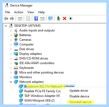Select the WAN Miniport (IKEv2) row text
This screenshot has width=109, height=107.
coord(39,101)
